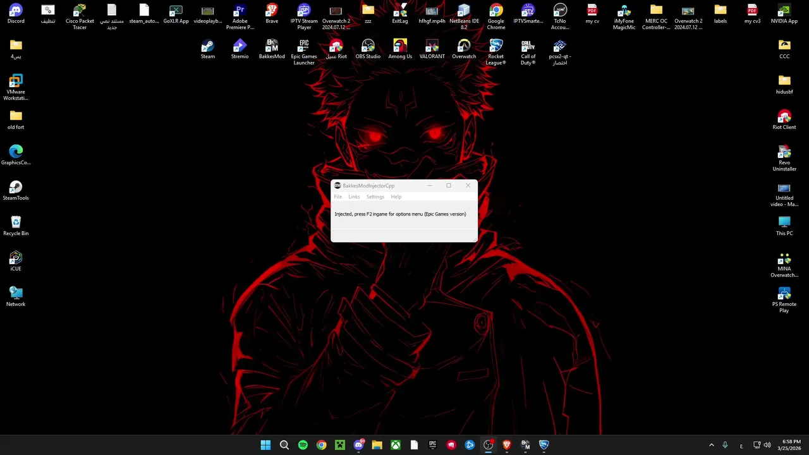Screen dimensions: 809x455
Task: Open the Help menu in BakkesModInjectorCpp
Action: click(396, 197)
